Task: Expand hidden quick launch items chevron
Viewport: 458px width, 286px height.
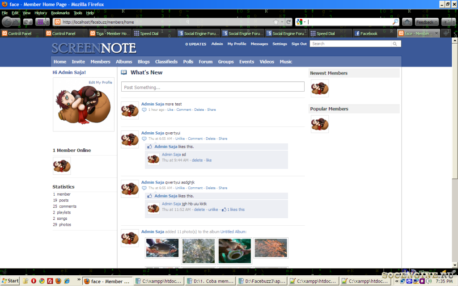Action: click(79, 280)
